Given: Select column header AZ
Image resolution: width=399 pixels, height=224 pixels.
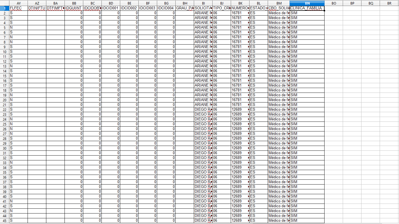Looking at the screenshot, I should tap(37, 3).
